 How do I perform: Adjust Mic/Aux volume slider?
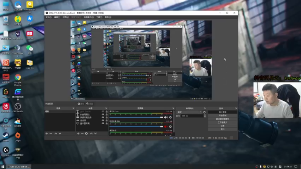[x=136, y=117]
